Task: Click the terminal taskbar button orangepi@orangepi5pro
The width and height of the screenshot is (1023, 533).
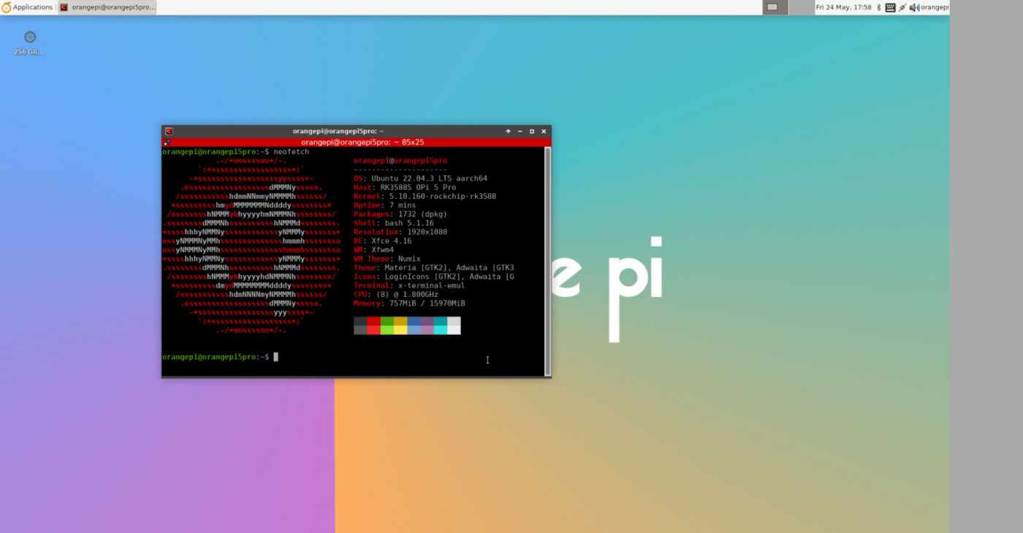Action: click(x=107, y=7)
